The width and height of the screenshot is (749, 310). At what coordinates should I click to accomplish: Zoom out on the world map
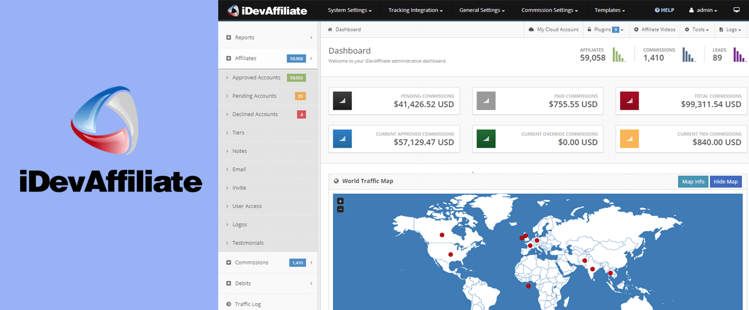(x=341, y=209)
